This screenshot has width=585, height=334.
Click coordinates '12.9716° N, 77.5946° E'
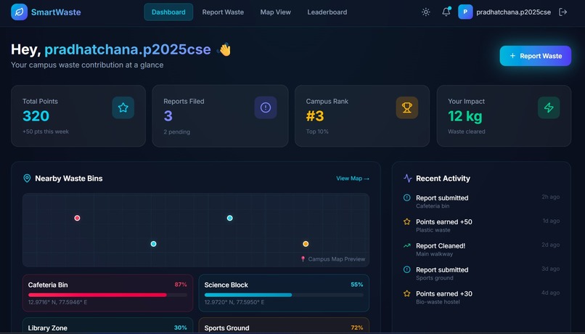tap(57, 302)
